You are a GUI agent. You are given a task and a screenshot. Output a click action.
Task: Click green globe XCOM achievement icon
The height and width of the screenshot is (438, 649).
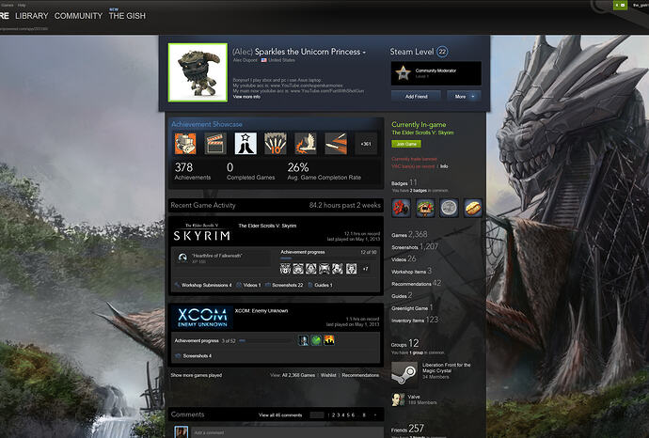[x=317, y=340]
